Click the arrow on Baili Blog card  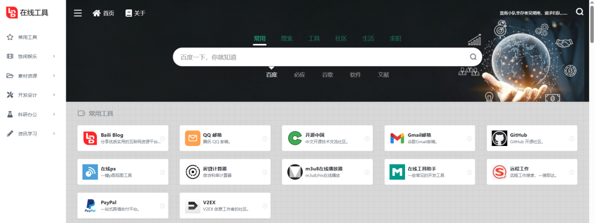tap(163, 138)
